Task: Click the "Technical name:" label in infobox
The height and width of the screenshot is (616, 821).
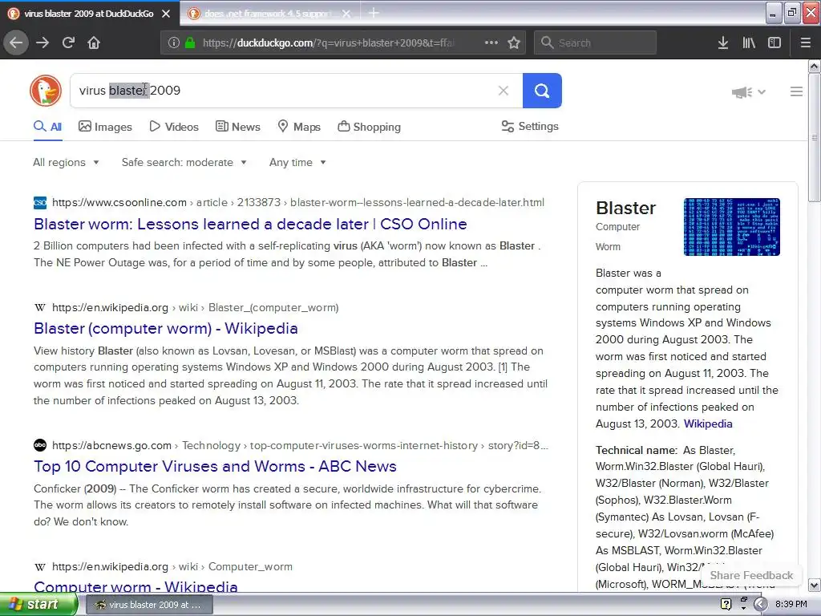Action: point(636,450)
